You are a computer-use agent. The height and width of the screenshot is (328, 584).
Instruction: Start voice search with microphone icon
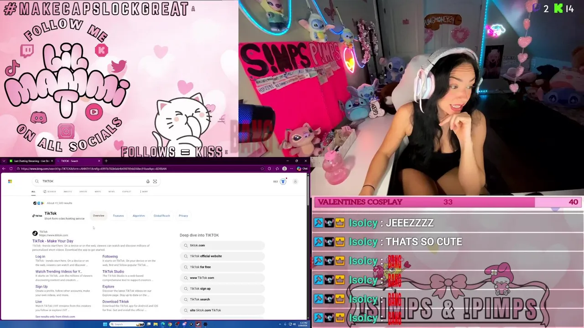pos(148,181)
